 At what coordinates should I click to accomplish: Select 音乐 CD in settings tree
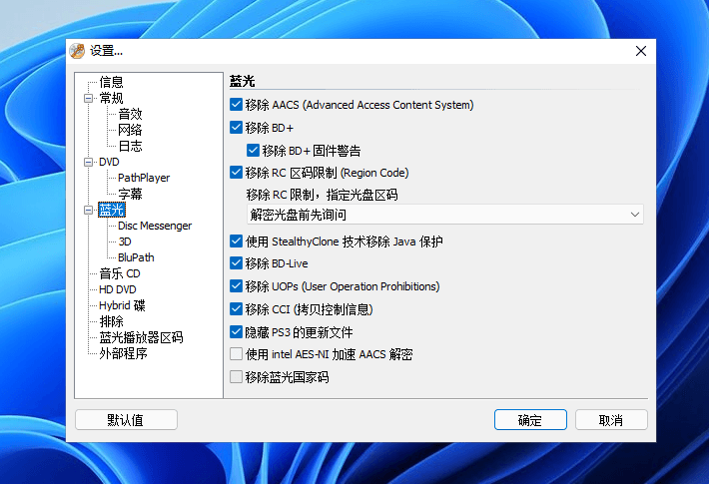120,273
